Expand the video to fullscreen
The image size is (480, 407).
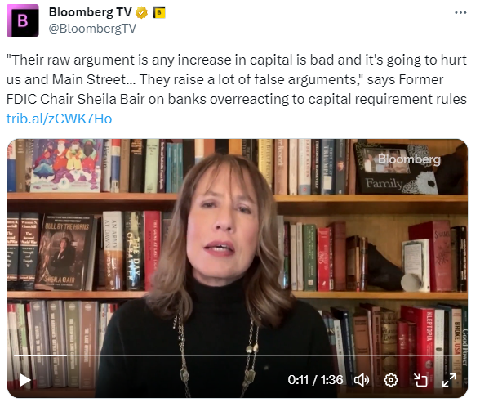tap(449, 380)
